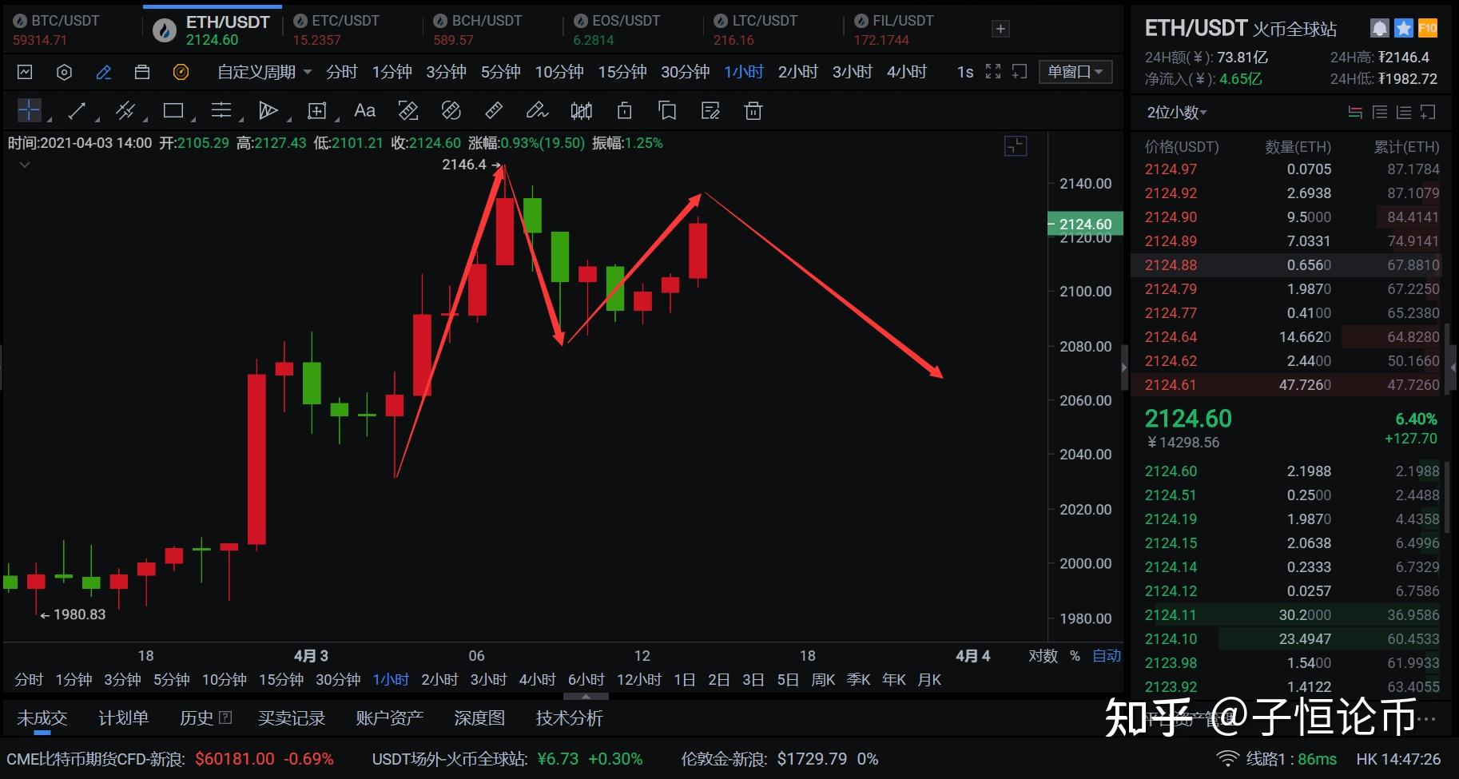Screen dimensions: 1459x779
Task: Select the 1日 period below chart
Action: [x=684, y=680]
